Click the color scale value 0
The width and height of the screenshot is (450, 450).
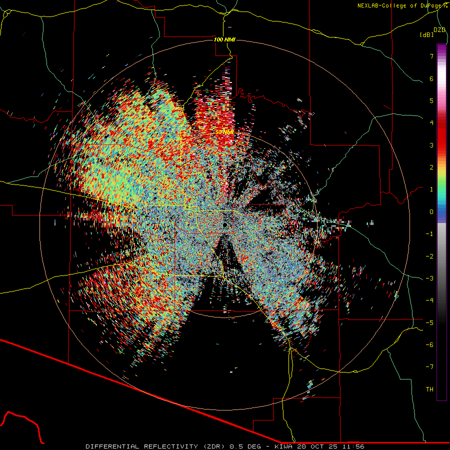(431, 212)
